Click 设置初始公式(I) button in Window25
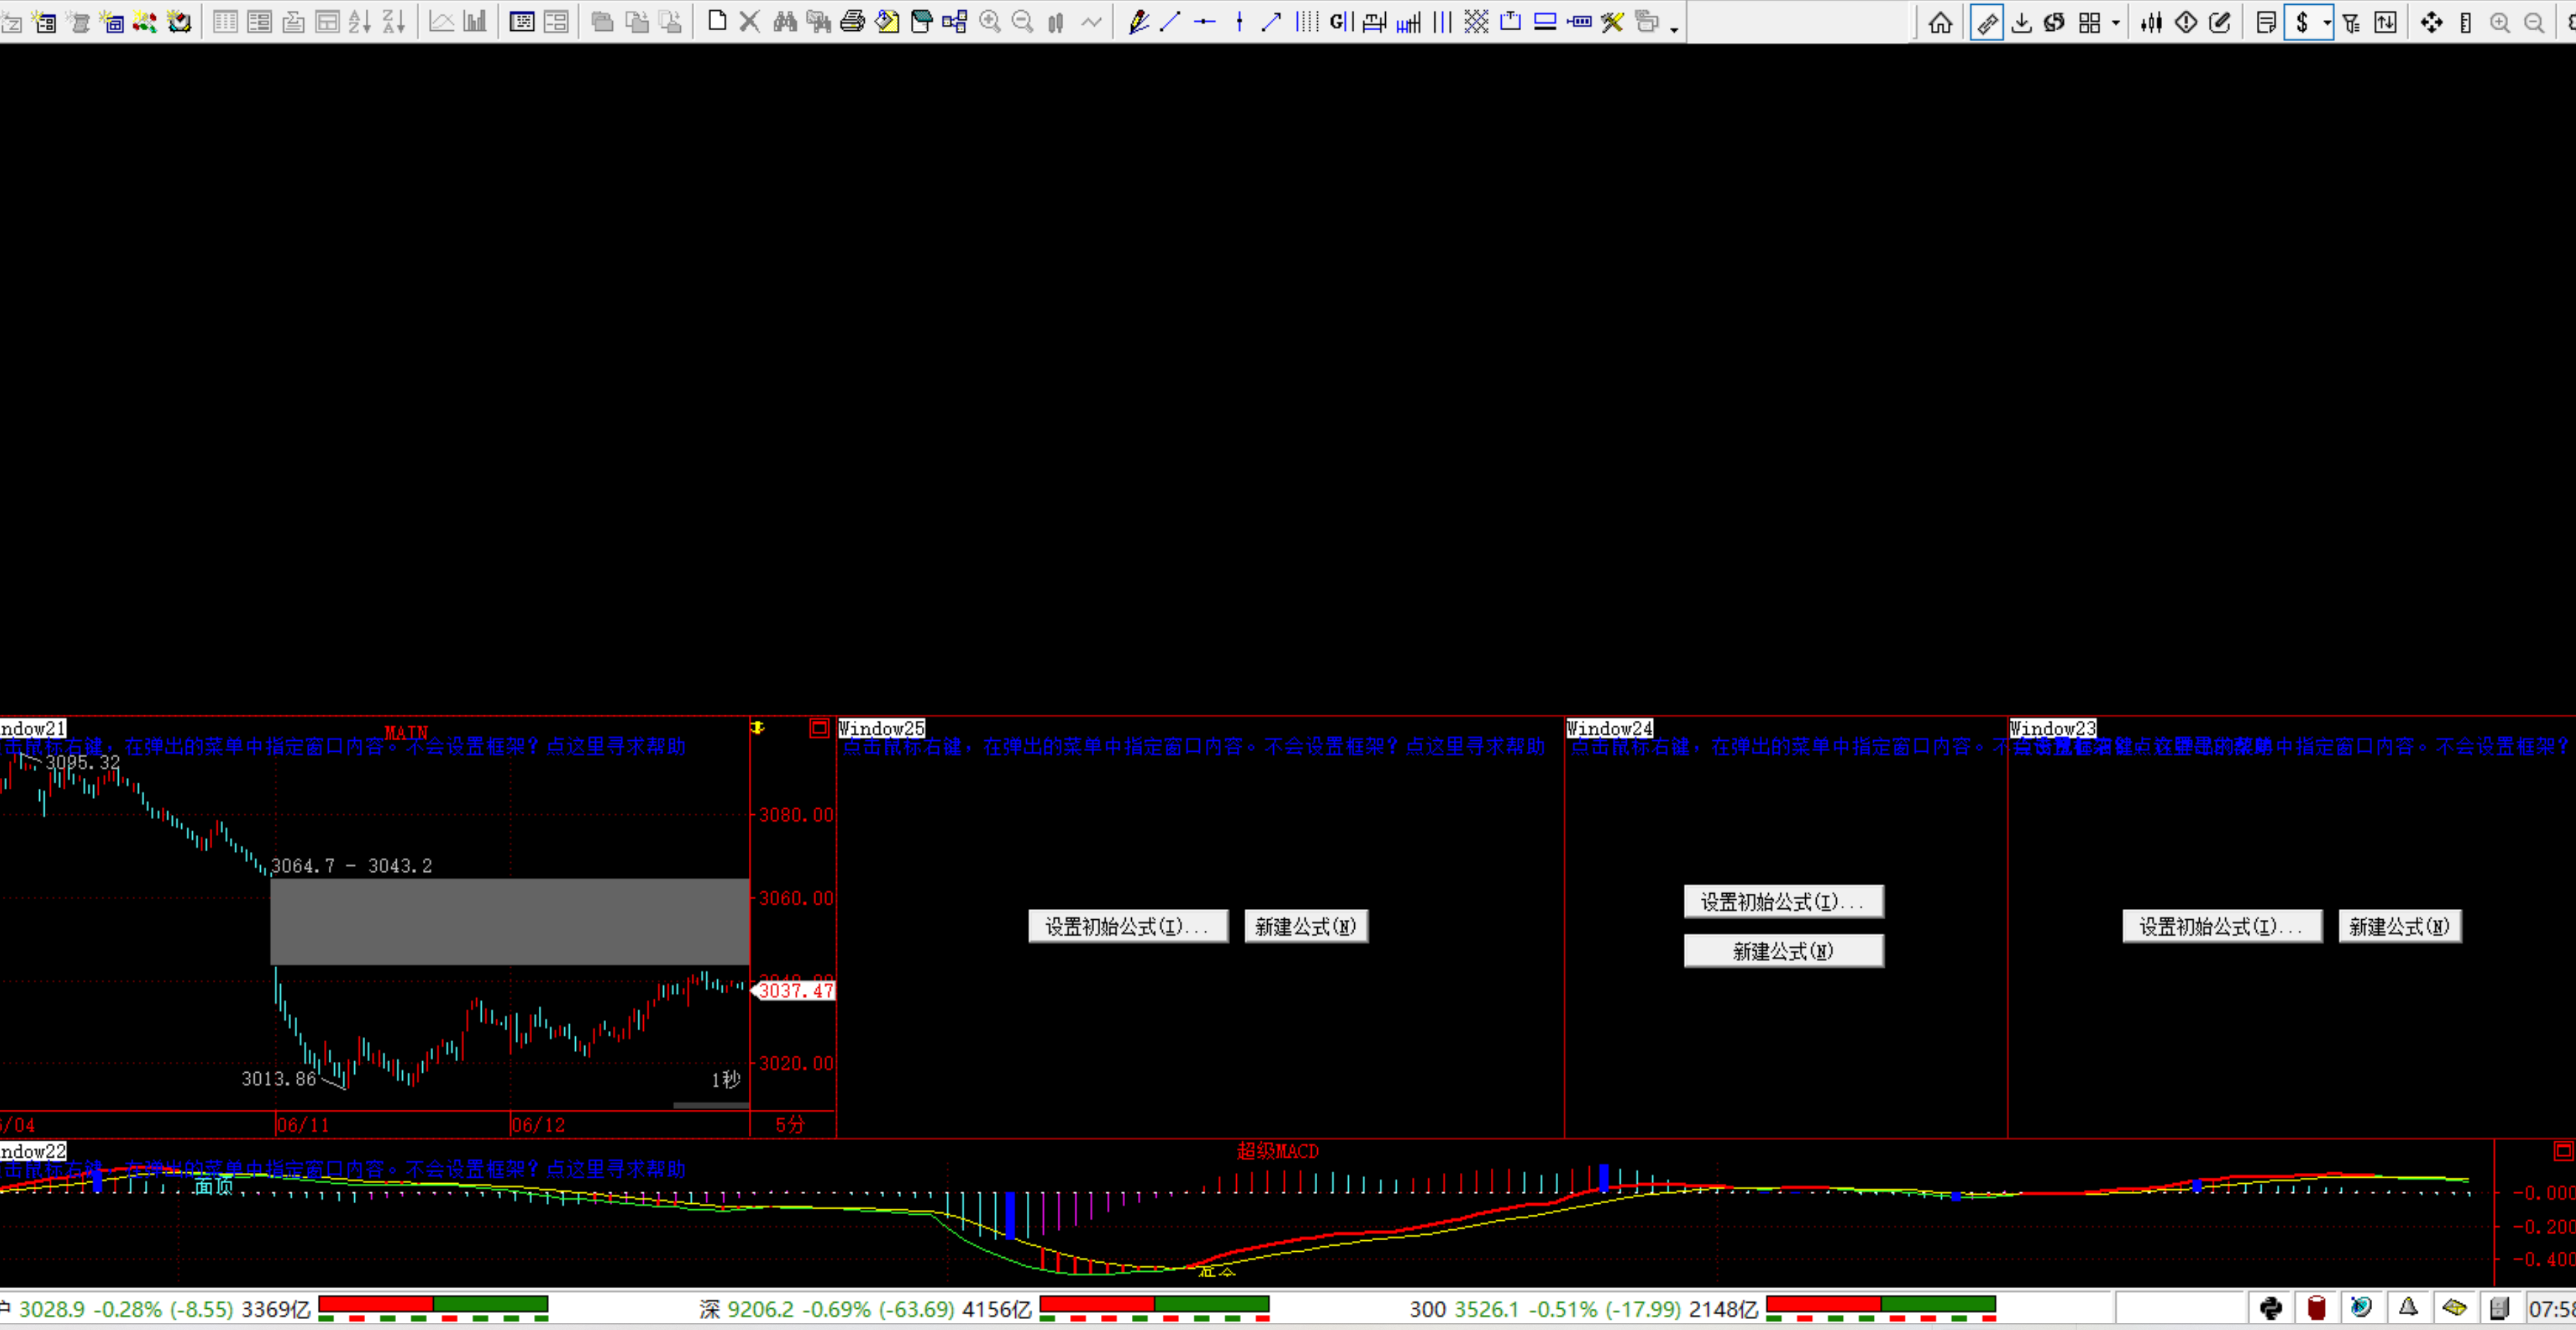This screenshot has width=2576, height=1330. pos(1127,926)
